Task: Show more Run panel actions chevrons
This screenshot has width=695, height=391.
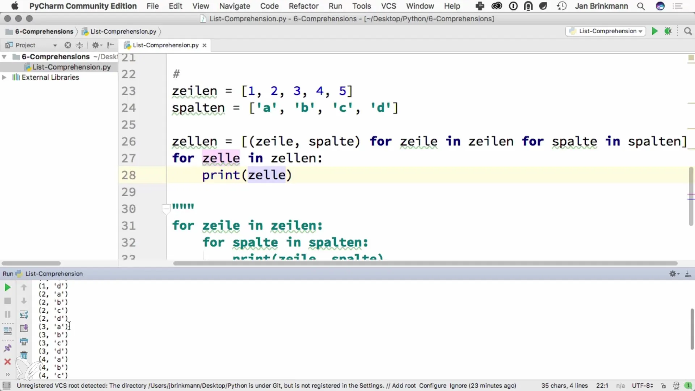Action: pyautogui.click(x=7, y=374)
